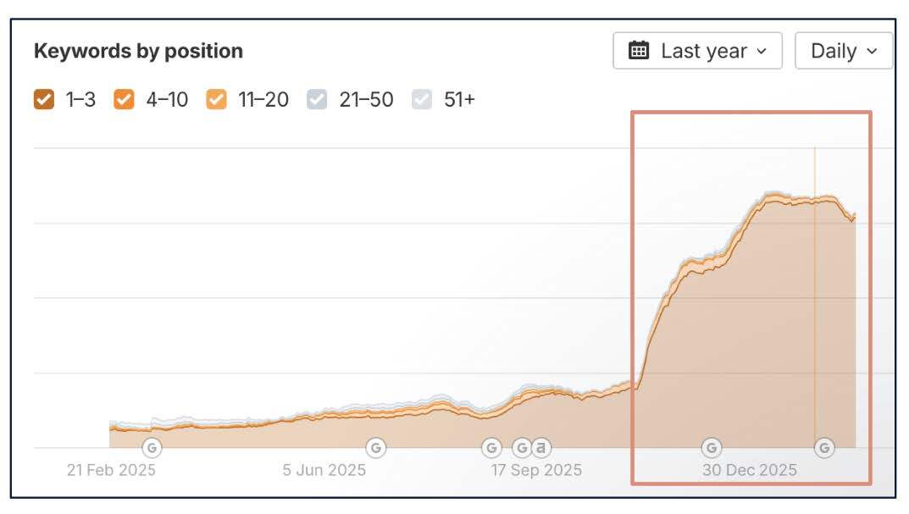Click the chevron arrow next to Daily
This screenshot has width=909, height=514.
[x=872, y=52]
